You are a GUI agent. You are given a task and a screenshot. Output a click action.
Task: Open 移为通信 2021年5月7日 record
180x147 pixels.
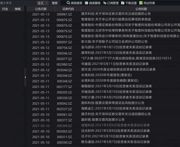tap(115, 142)
